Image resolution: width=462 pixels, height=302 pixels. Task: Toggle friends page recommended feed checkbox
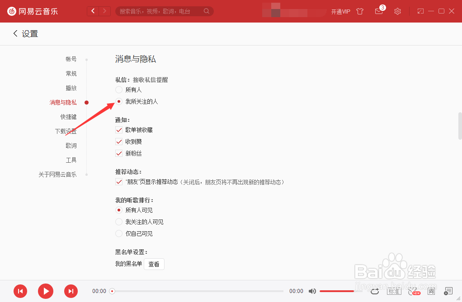[119, 182]
